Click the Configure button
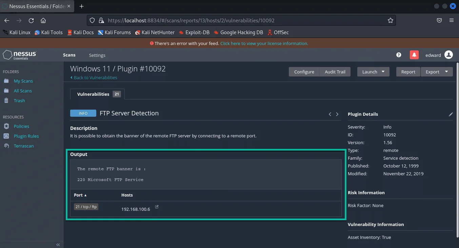Viewport: 459px width, 248px height. coord(304,72)
